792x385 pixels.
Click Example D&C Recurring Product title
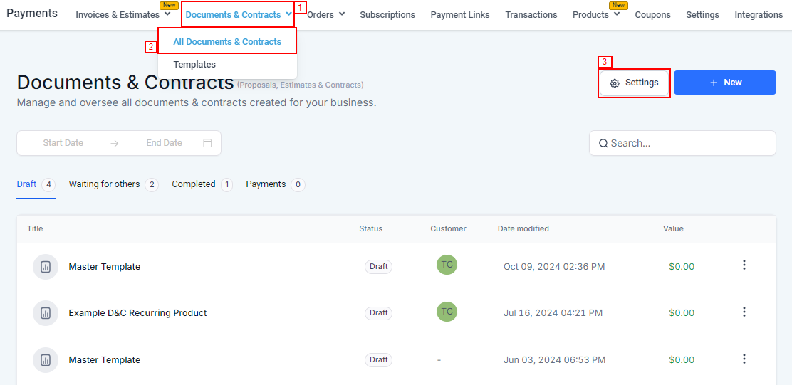[x=138, y=313]
